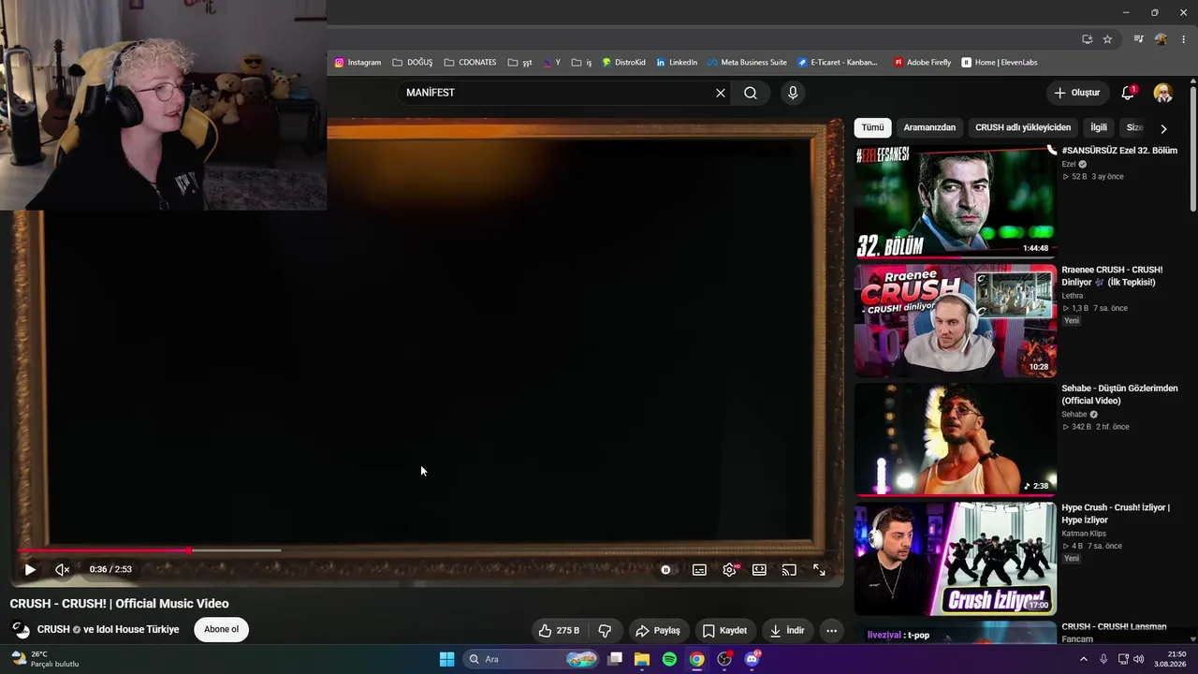Open Hype Crush İzliyor video thumbnail
Image resolution: width=1198 pixels, height=674 pixels.
(x=955, y=559)
